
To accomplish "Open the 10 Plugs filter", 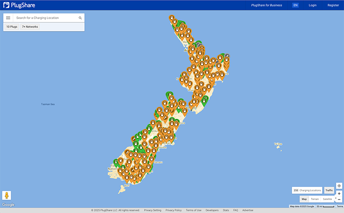I will point(12,27).
